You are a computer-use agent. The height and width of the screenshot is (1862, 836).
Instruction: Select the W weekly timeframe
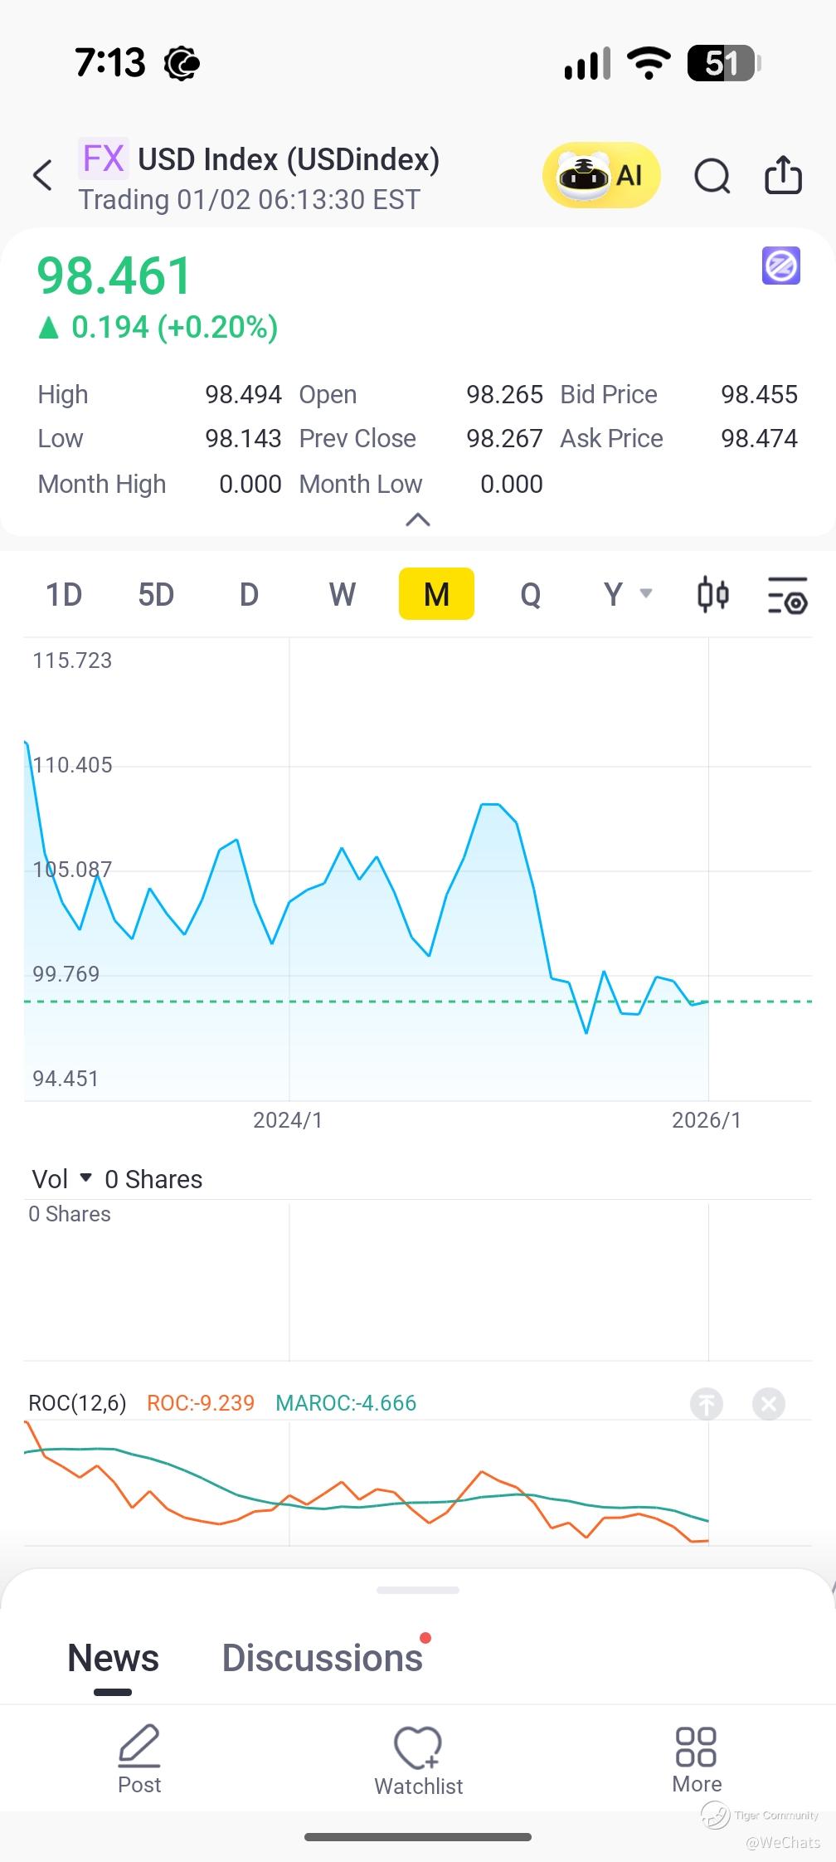click(343, 595)
